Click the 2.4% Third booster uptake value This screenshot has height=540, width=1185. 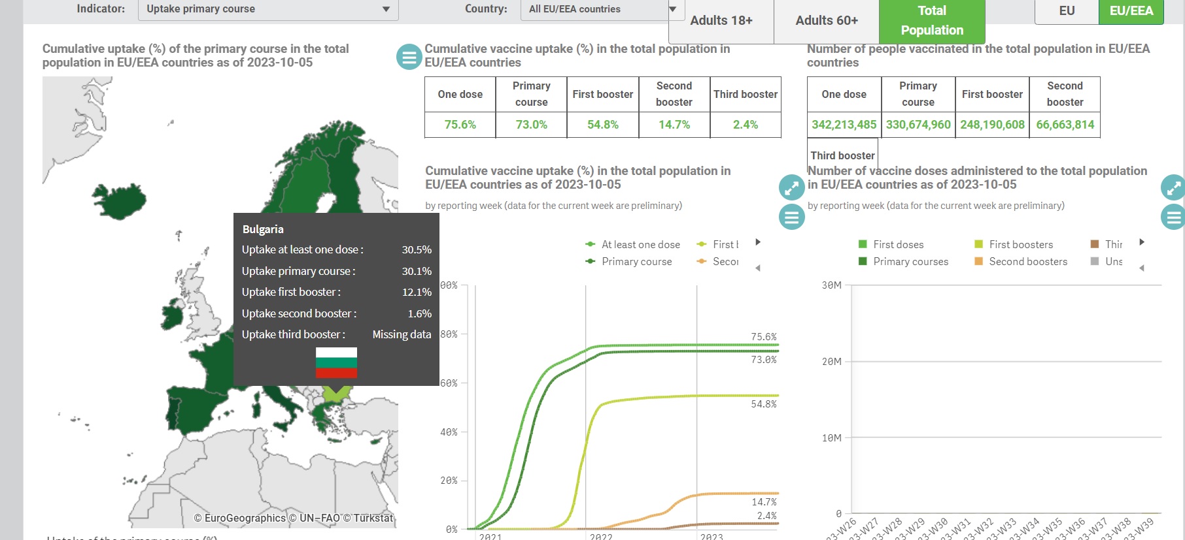click(746, 125)
